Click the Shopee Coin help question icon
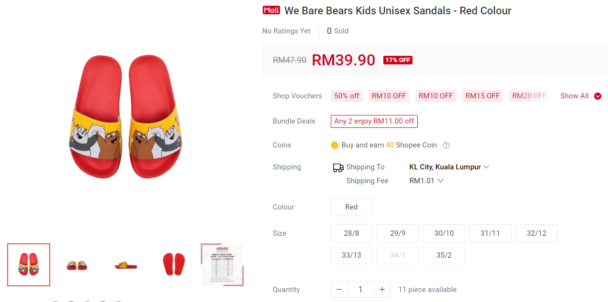This screenshot has width=608, height=302. pos(446,145)
